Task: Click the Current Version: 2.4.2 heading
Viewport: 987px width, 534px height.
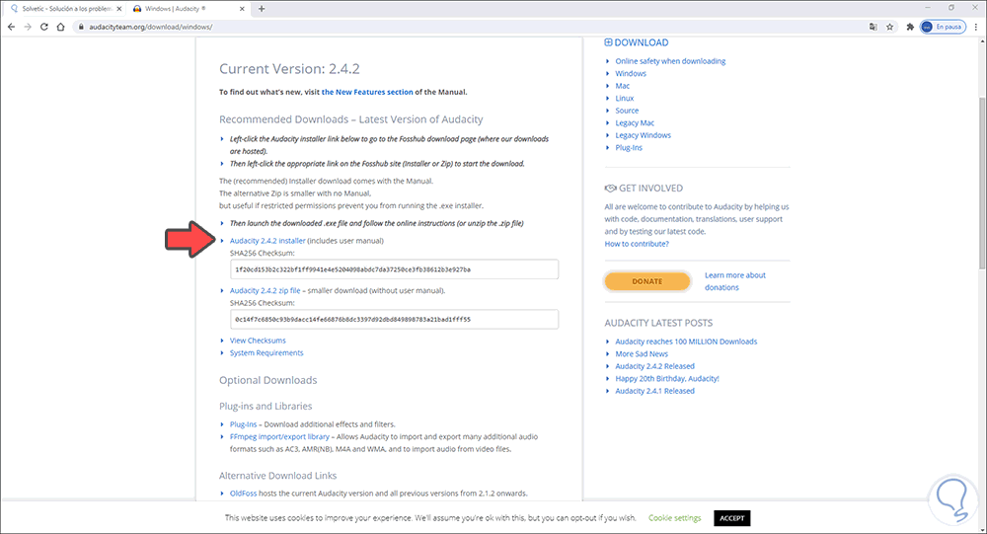Action: (x=289, y=69)
